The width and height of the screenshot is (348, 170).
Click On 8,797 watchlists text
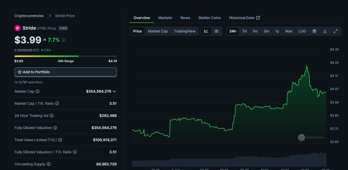(29, 82)
